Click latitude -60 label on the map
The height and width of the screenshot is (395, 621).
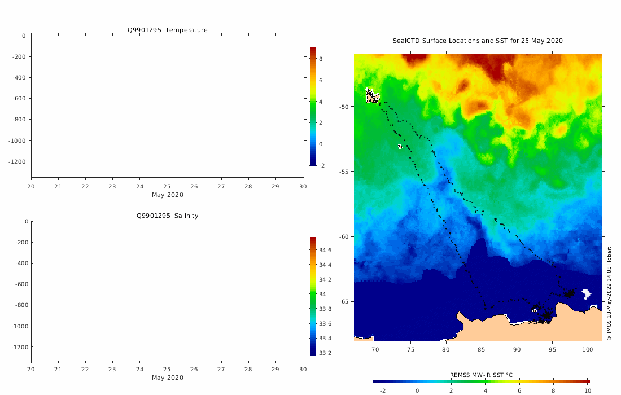point(344,236)
